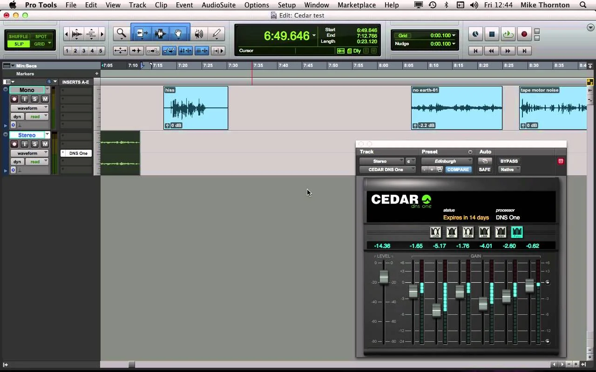Open the Clip menu
The image size is (596, 372).
tap(161, 5)
